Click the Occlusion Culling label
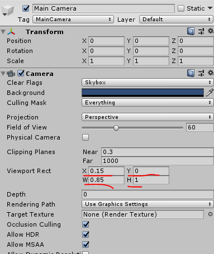Viewport: 214px width, 254px height. point(34,224)
